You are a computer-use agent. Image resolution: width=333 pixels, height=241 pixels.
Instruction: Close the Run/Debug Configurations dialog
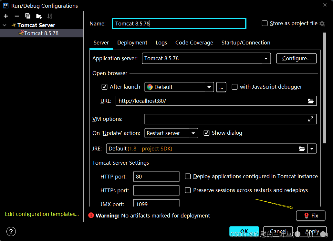pyautogui.click(x=325, y=5)
